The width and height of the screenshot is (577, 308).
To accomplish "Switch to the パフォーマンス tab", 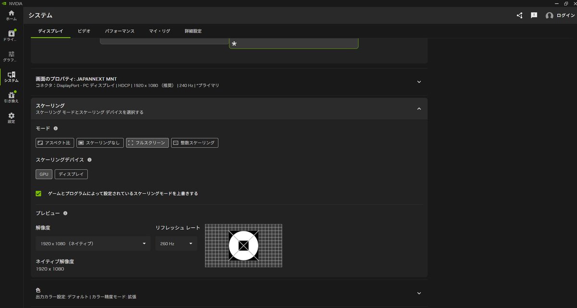I will (120, 31).
